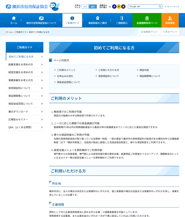Open 書式ダウンロード in sidebar
The height and width of the screenshot is (217, 185).
[25, 112]
